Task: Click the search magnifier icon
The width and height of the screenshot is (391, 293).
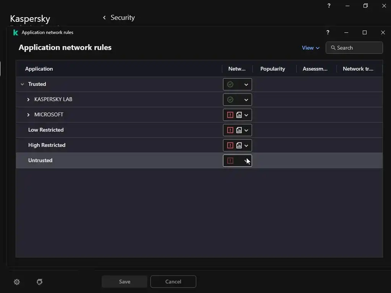Action: (x=333, y=48)
